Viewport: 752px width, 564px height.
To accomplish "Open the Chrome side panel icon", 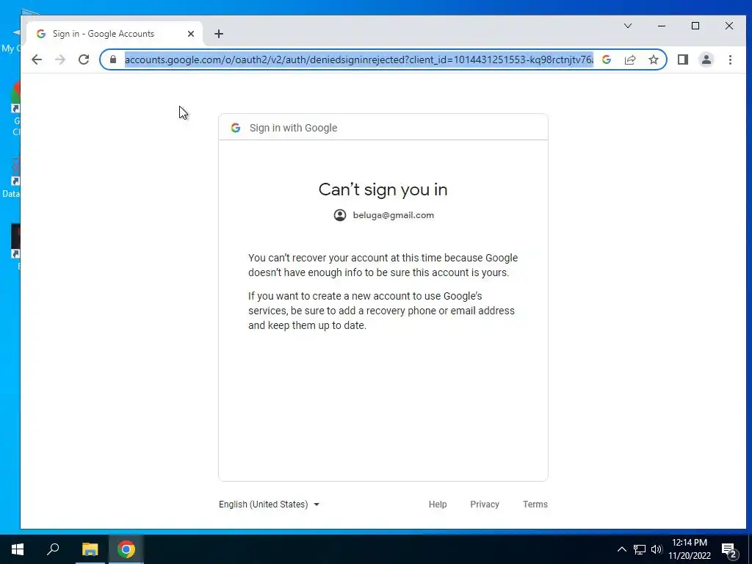I will coord(682,59).
